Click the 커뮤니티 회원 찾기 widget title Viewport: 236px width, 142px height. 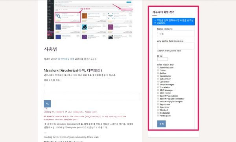(x=163, y=12)
